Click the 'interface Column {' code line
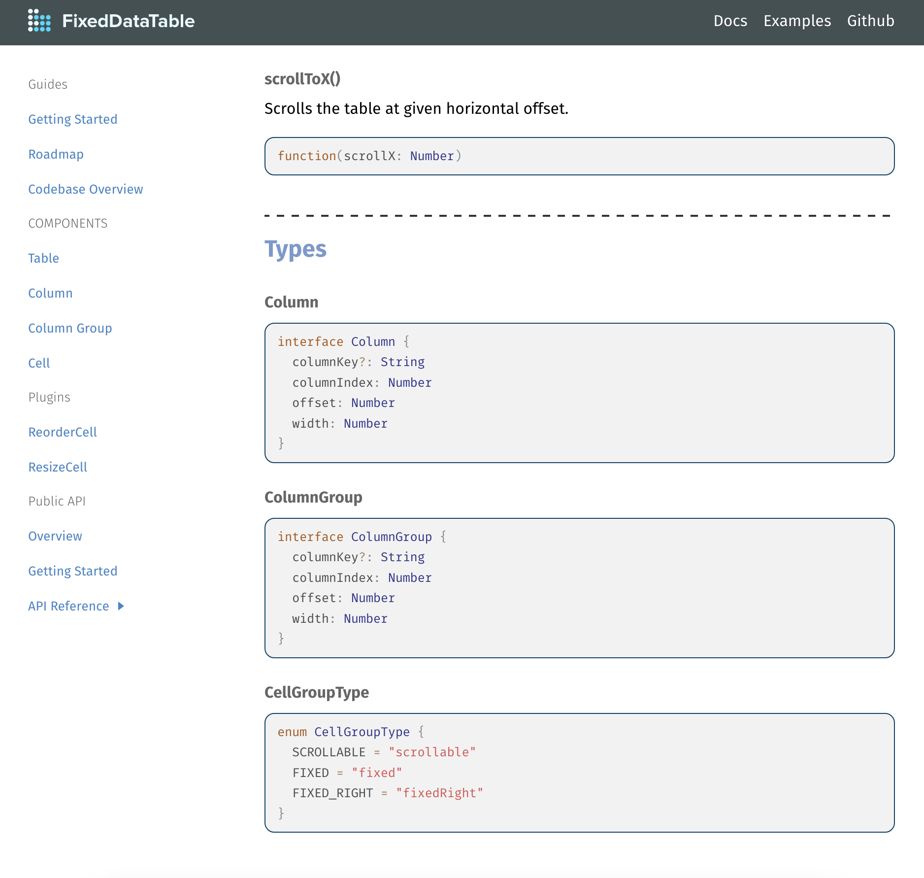This screenshot has height=878, width=924. click(x=343, y=341)
